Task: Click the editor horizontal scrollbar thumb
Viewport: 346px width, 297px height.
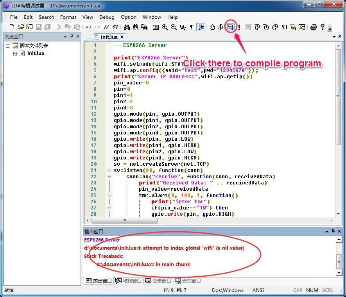Action: (x=124, y=220)
